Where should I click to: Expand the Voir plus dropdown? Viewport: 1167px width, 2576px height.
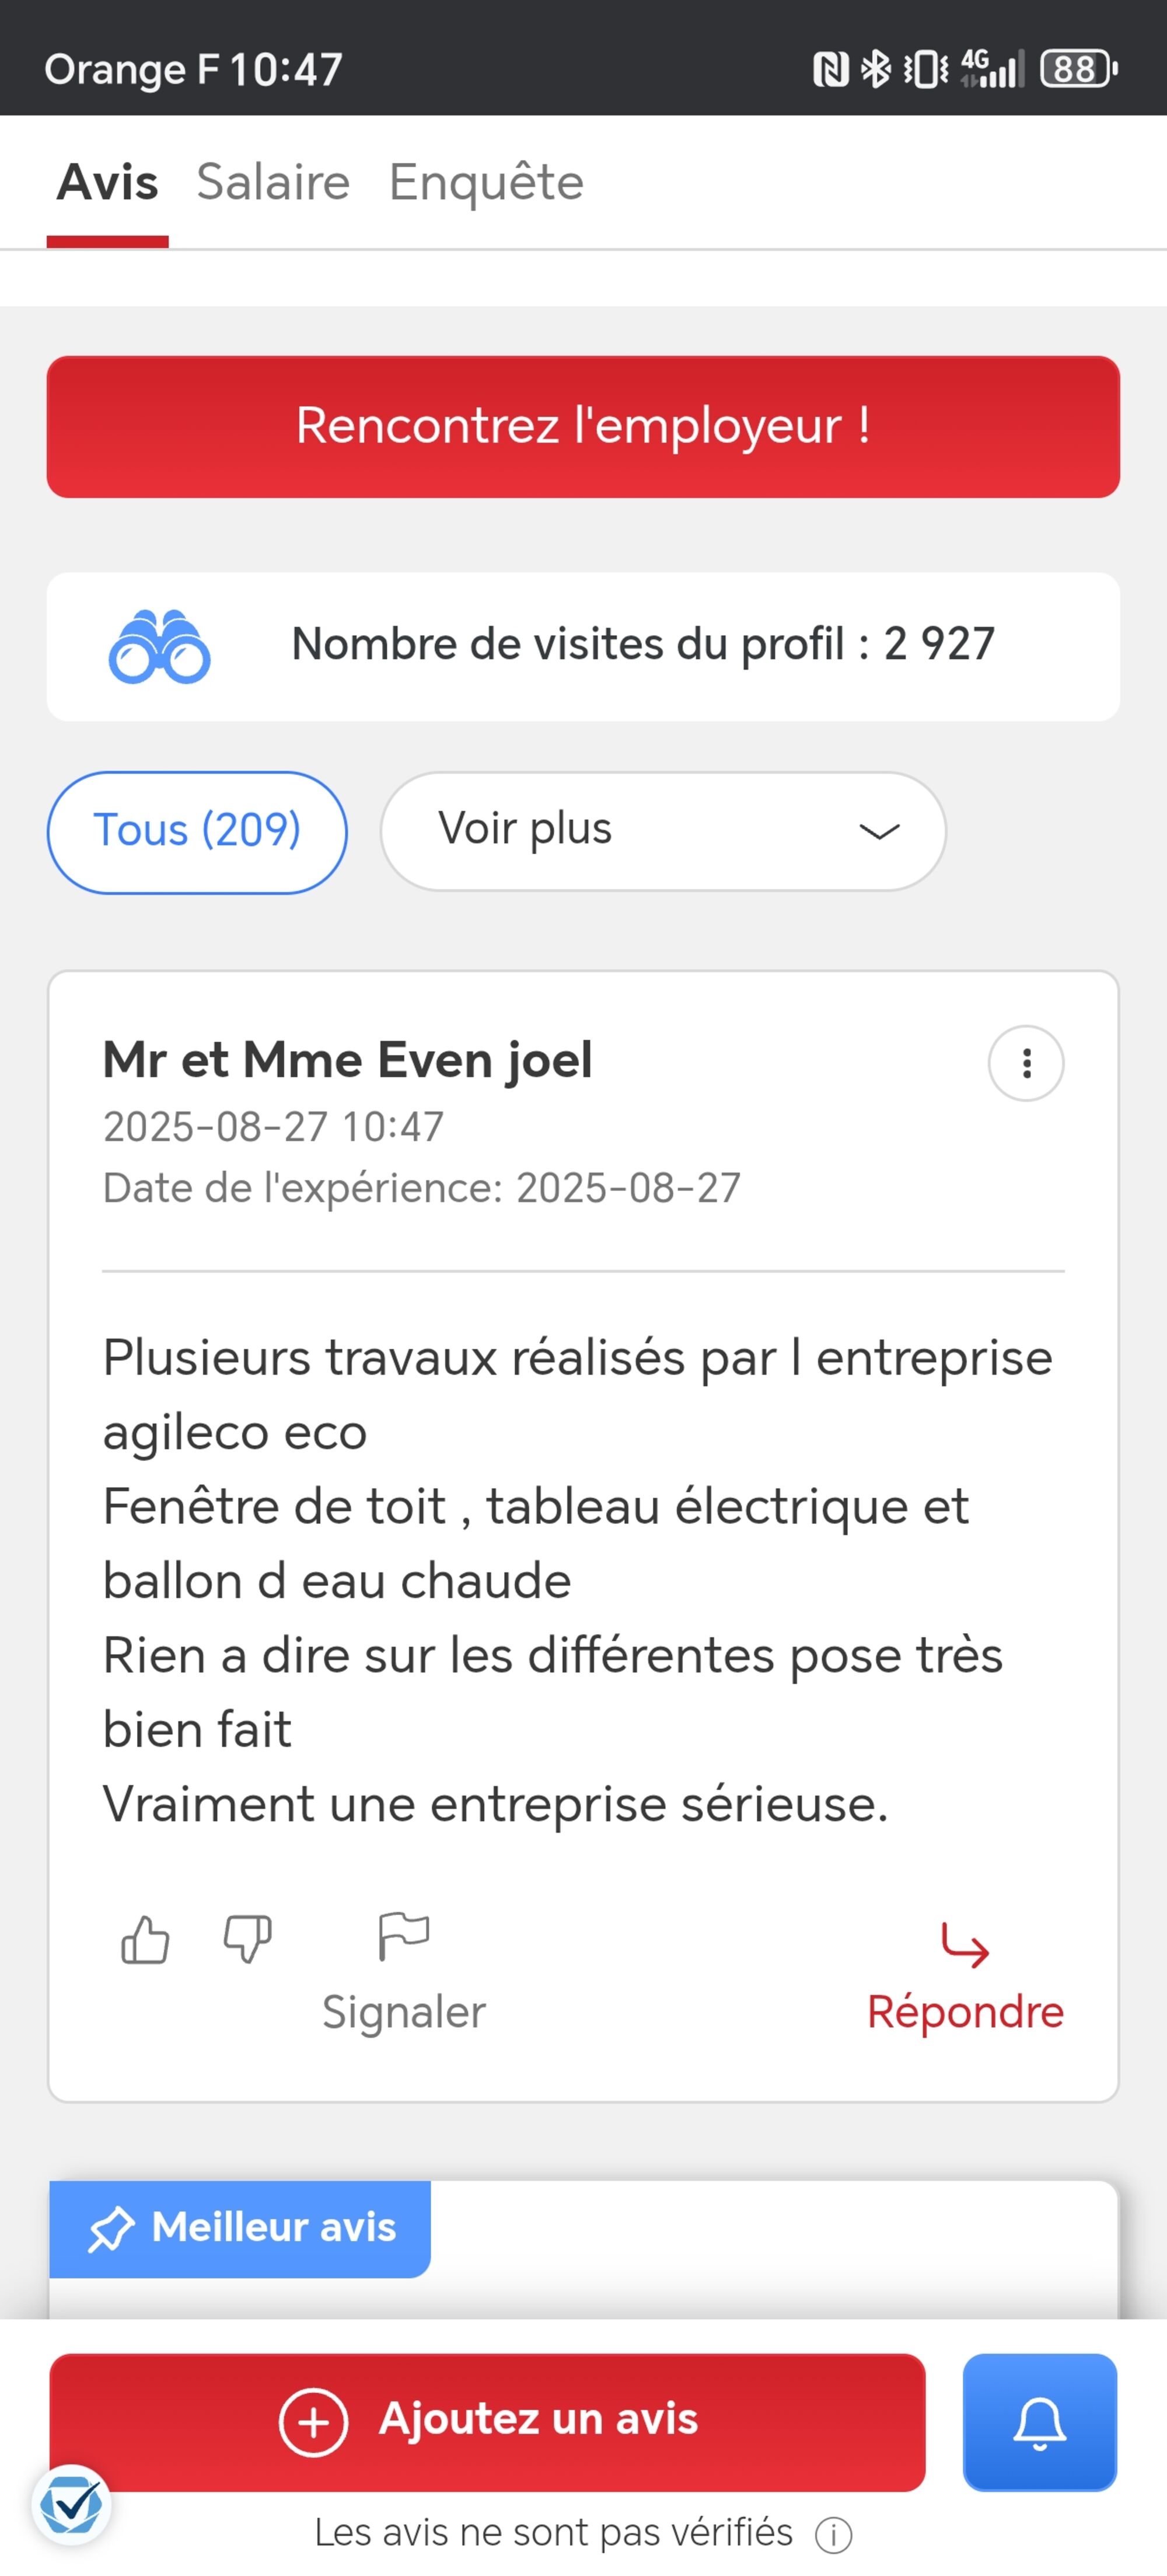click(662, 831)
